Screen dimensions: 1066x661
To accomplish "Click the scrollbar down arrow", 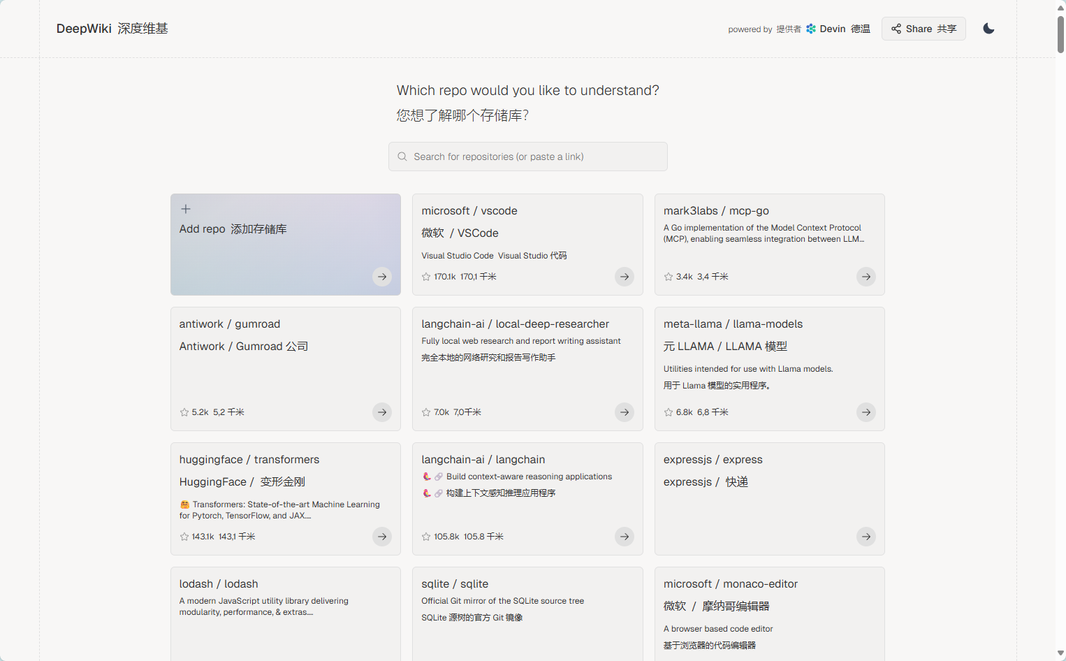I will [x=1060, y=655].
